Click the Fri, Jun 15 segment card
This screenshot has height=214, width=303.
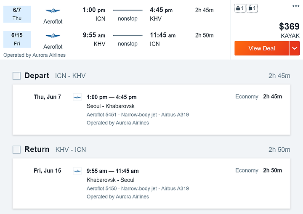pyautogui.click(x=151, y=183)
